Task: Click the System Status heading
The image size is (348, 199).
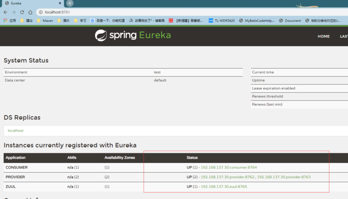Action: point(26,61)
